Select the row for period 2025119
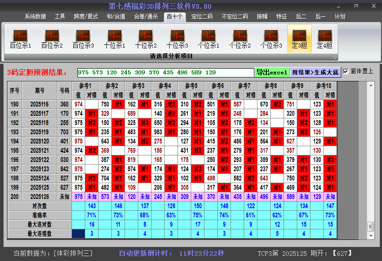The height and width of the screenshot is (261, 382). click(172, 132)
